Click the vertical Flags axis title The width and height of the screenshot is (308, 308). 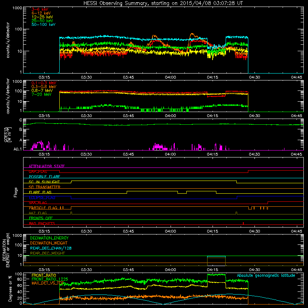[16, 192]
